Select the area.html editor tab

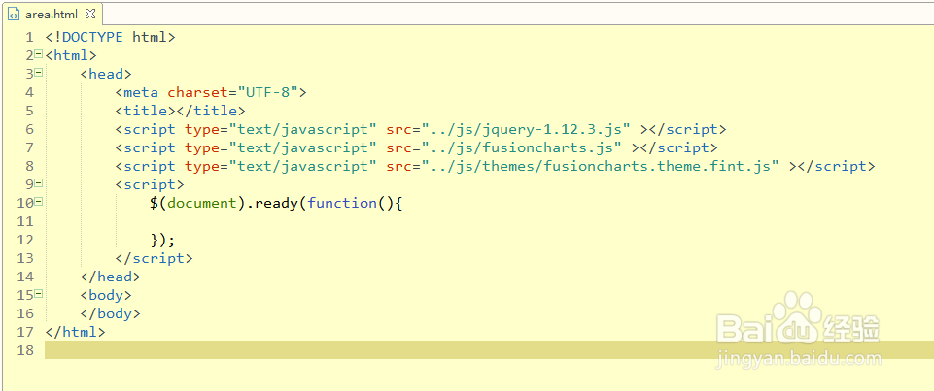click(52, 14)
